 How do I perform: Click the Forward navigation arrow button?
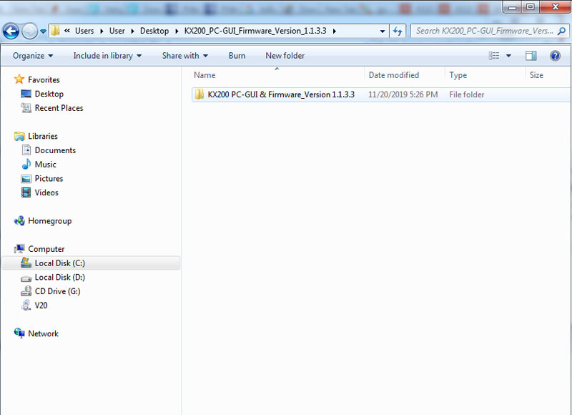click(x=29, y=31)
